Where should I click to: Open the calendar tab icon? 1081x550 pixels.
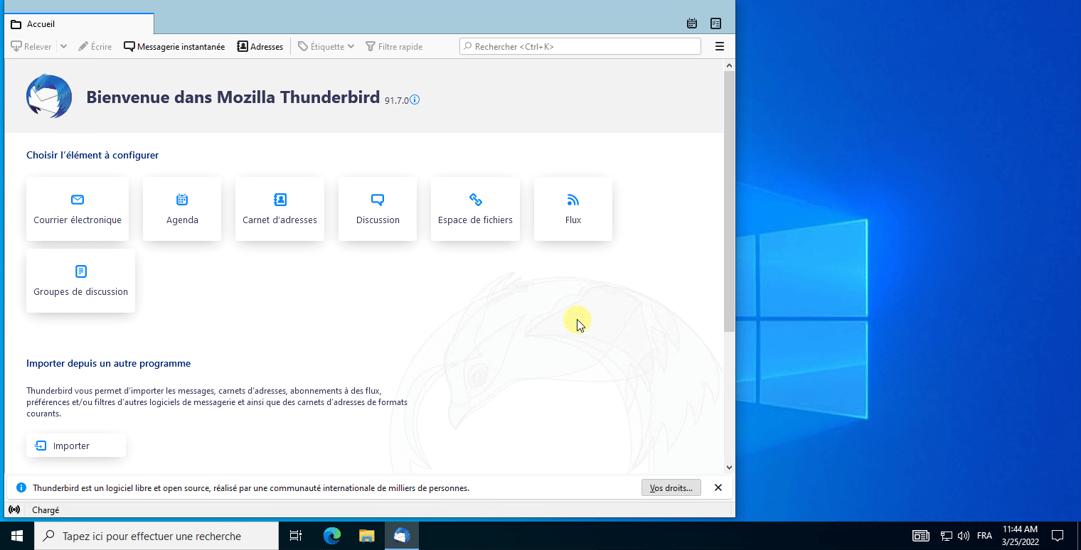(692, 23)
